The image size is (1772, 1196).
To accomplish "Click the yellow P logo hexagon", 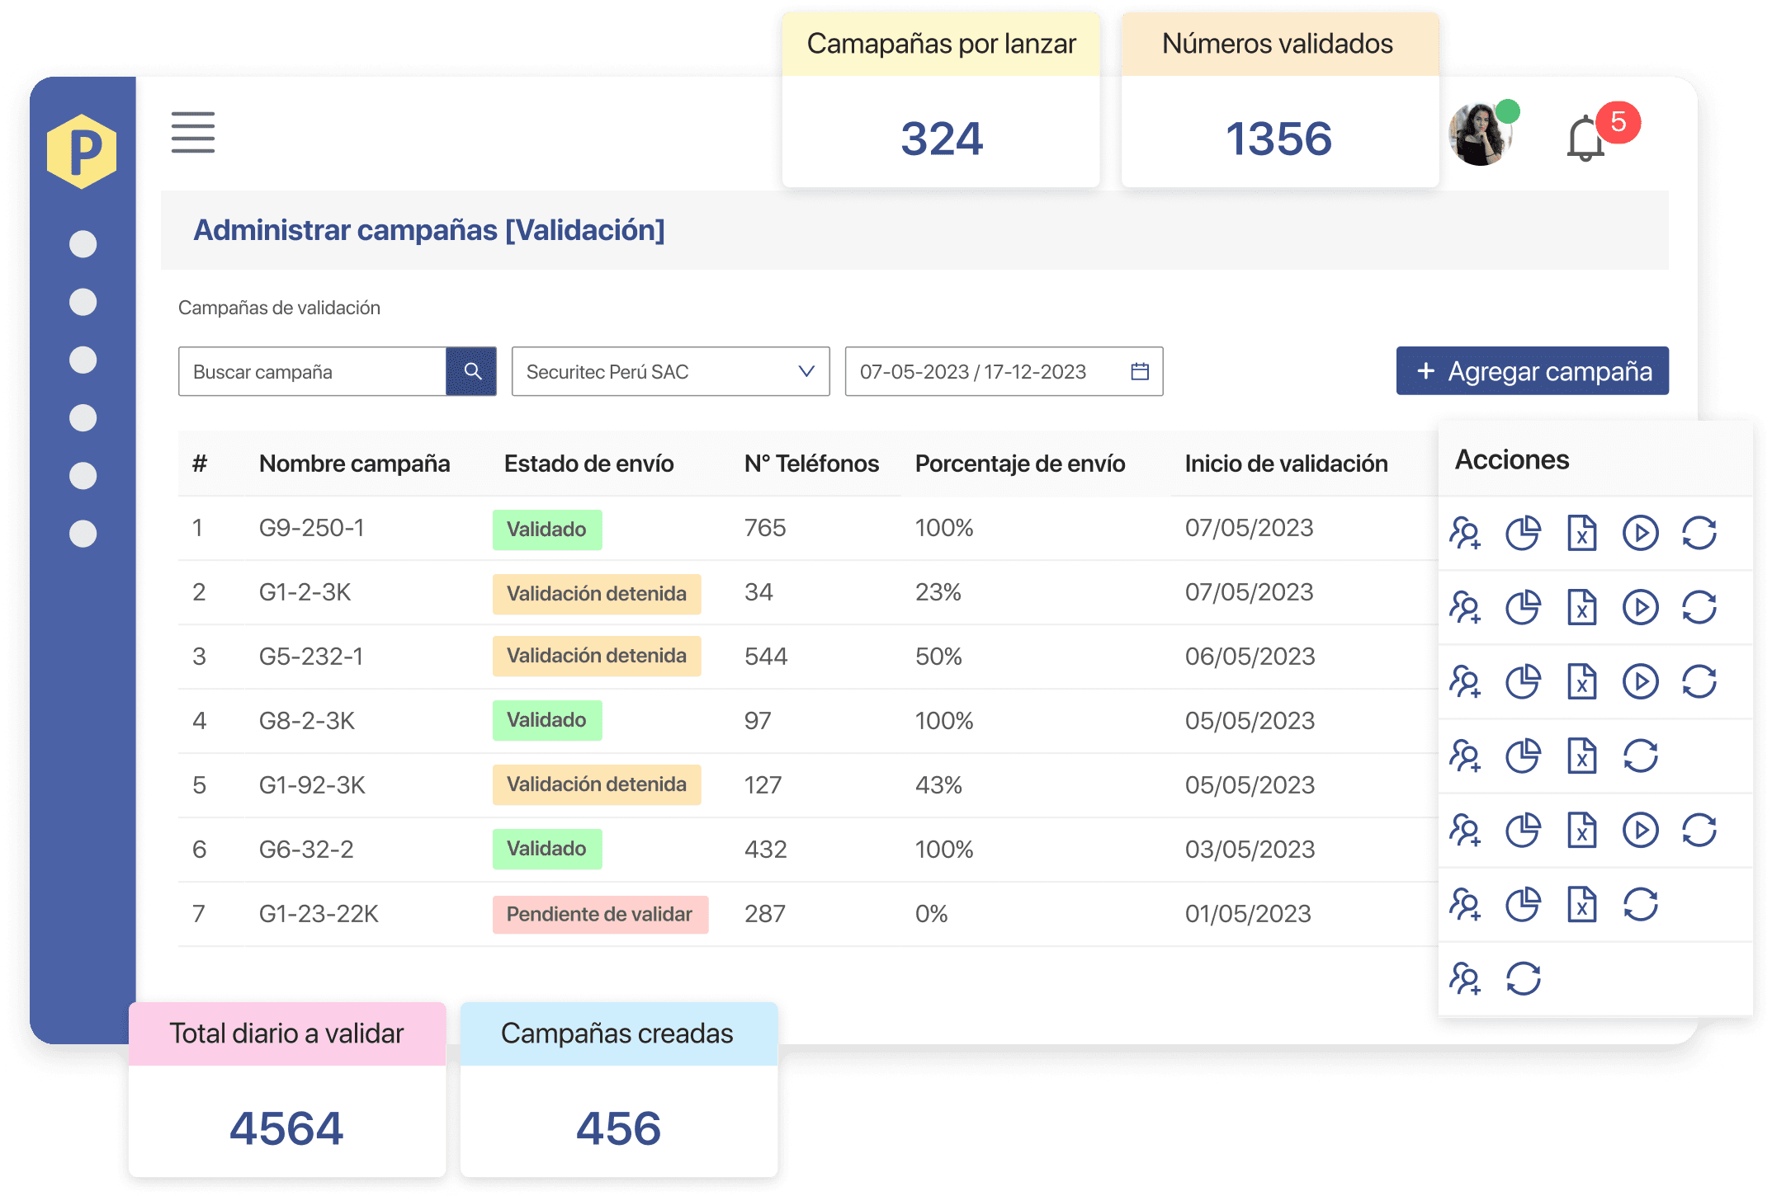I will 82,151.
